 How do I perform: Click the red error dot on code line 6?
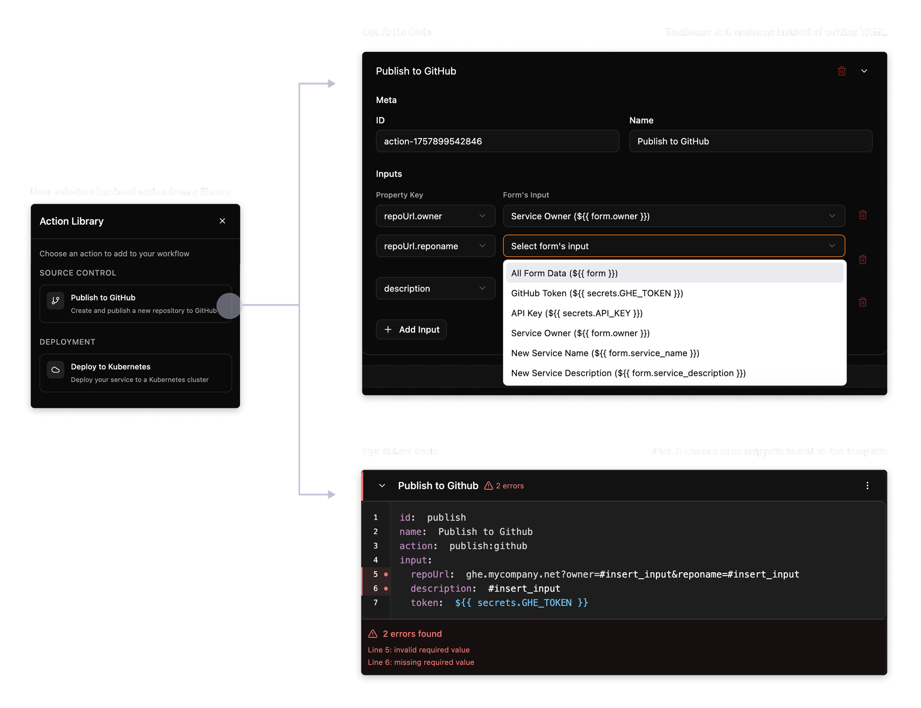[386, 588]
